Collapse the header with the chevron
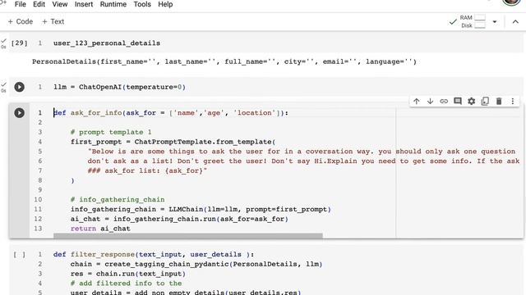 [x=515, y=22]
